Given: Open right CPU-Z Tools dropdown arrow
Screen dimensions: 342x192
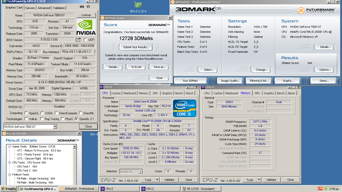Looking at the screenshot, I should click(x=259, y=180).
